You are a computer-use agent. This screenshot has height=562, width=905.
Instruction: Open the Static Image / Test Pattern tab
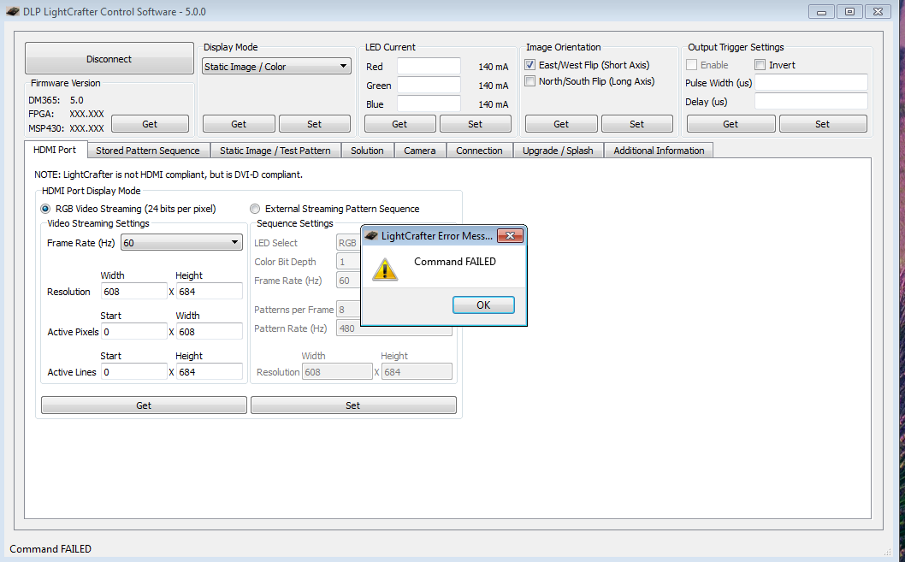coord(275,150)
